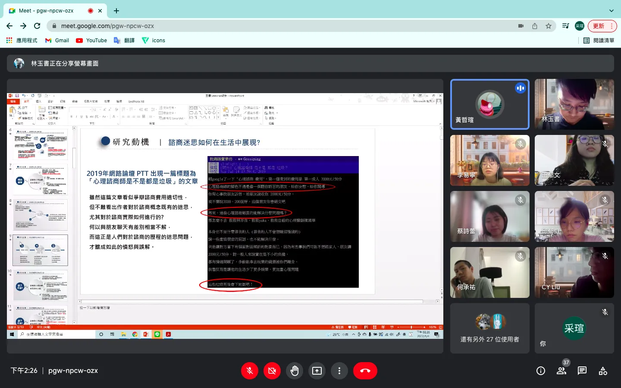Screen dimensions: 621x388
Task: Open the Chrome profile avatar
Action: (580, 26)
